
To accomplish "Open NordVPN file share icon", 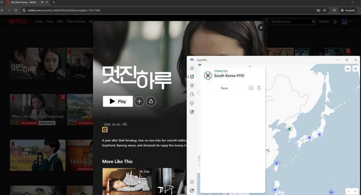I will click(x=192, y=94).
